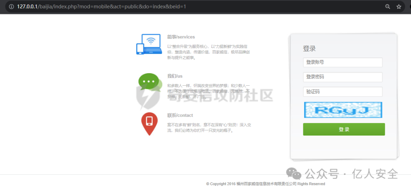
Task: Click the Copyright 2016 footer text
Action: pos(266,184)
